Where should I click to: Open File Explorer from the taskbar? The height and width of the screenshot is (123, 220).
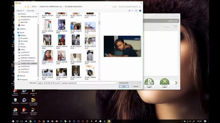(31, 121)
